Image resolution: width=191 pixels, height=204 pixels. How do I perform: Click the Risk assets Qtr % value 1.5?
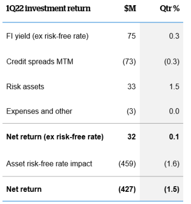click(x=175, y=87)
